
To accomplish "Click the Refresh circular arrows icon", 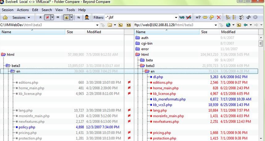I will [x=248, y=17].
